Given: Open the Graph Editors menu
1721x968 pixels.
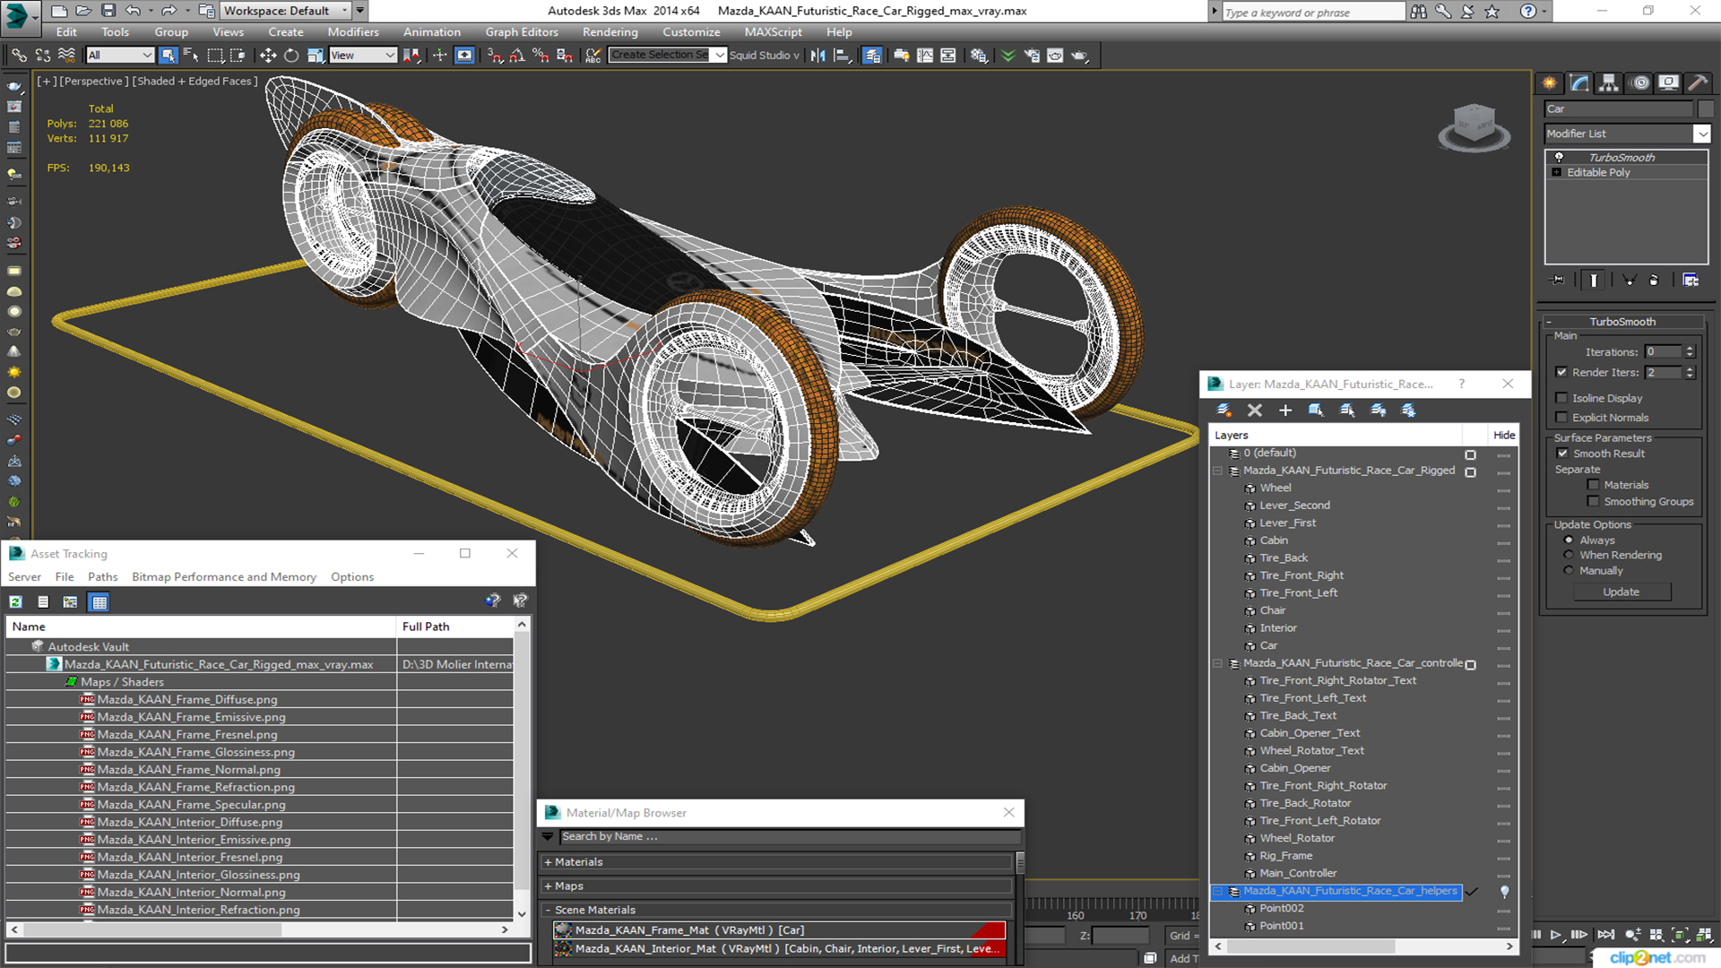Looking at the screenshot, I should click(522, 32).
